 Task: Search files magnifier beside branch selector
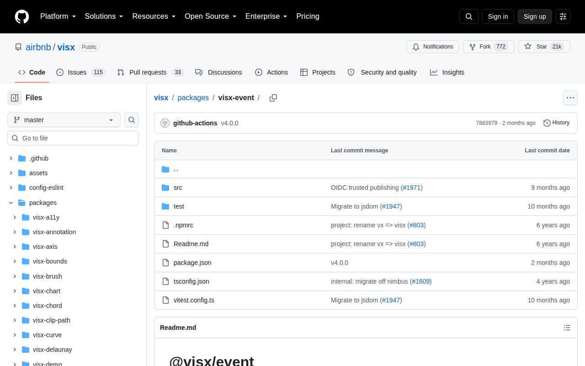[x=132, y=120]
